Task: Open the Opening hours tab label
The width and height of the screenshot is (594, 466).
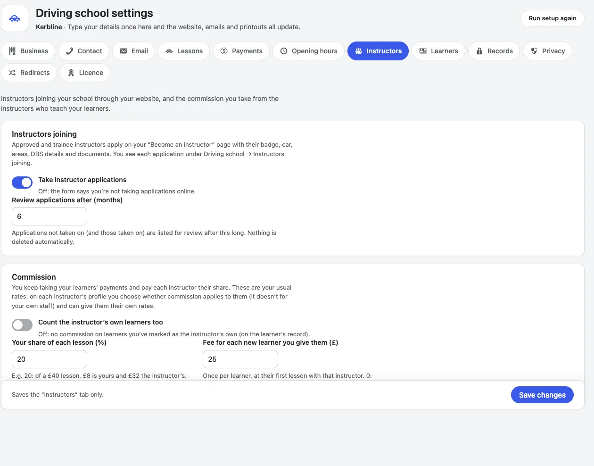Action: pyautogui.click(x=314, y=51)
